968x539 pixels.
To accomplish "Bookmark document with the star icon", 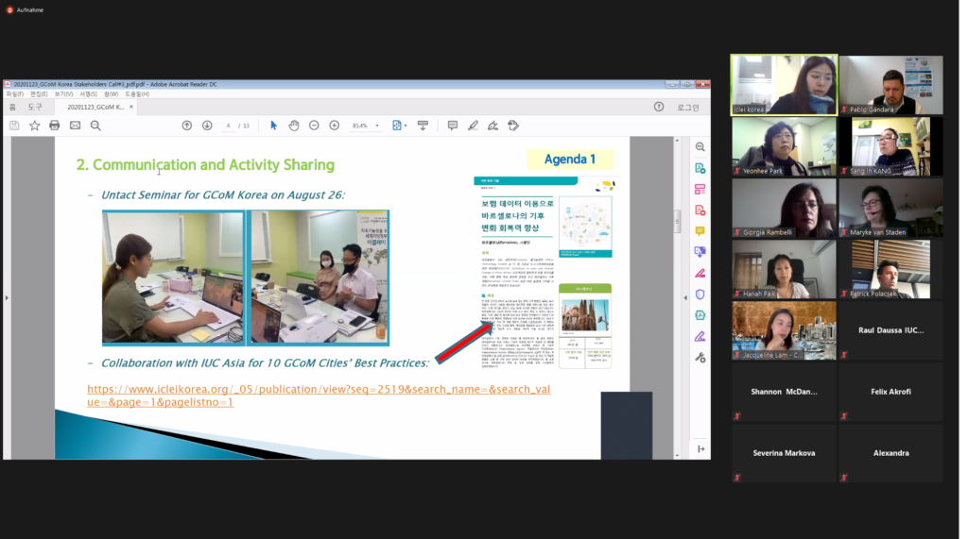I will click(34, 126).
